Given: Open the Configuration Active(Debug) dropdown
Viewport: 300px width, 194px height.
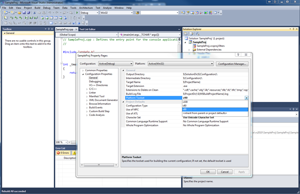Looking at the screenshot, I should (131, 64).
